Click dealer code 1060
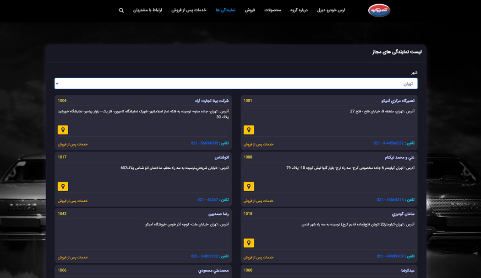The height and width of the screenshot is (278, 481). [248, 270]
